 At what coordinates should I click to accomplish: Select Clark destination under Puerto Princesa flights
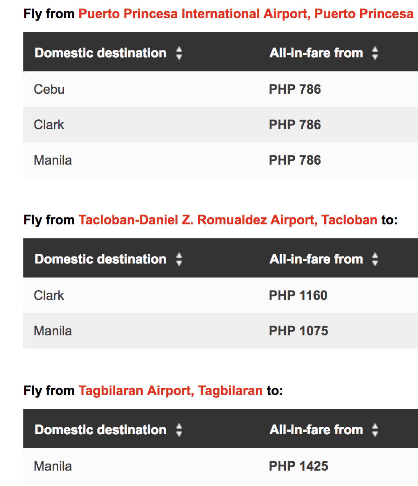coord(49,125)
